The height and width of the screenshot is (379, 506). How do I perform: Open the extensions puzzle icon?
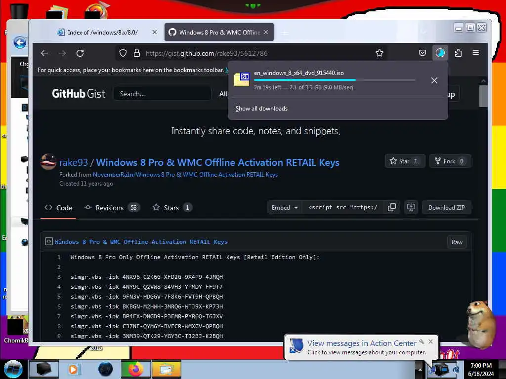coord(458,53)
